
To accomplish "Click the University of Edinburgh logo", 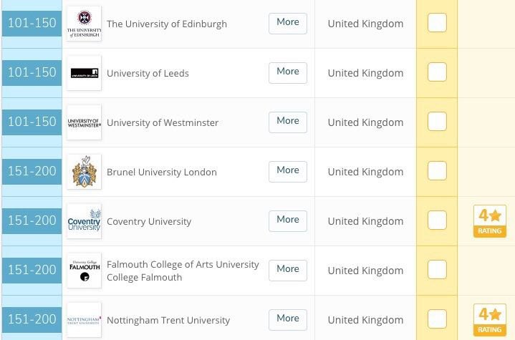I will point(84,24).
